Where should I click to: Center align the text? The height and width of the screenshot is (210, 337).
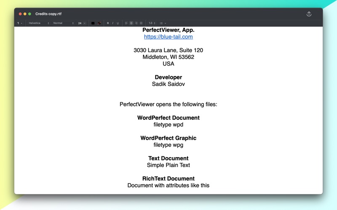131,23
